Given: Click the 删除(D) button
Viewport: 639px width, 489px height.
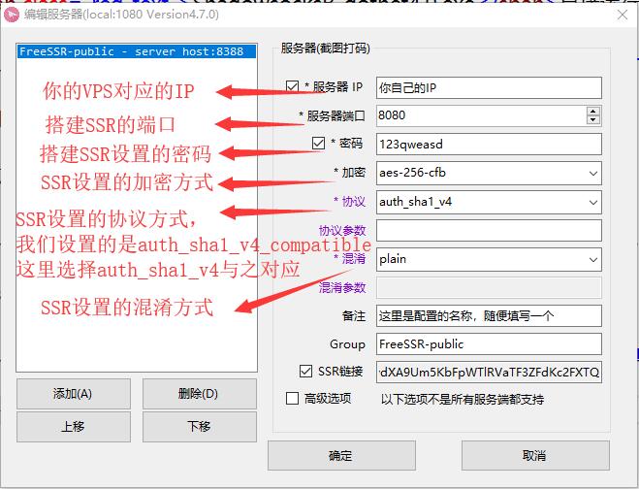Looking at the screenshot, I should pos(198,394).
